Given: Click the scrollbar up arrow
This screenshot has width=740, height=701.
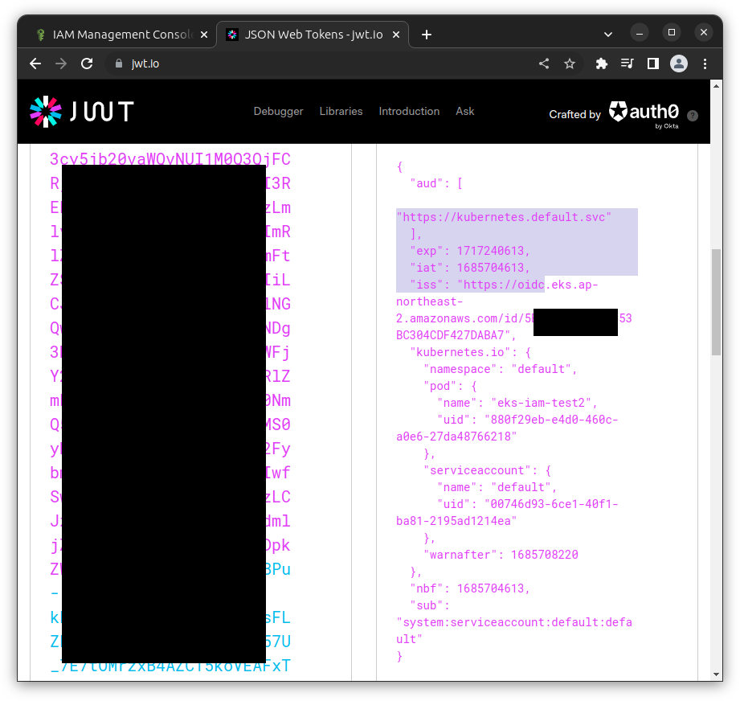Looking at the screenshot, I should [717, 86].
